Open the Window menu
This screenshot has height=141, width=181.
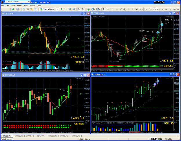(x=32, y=6)
